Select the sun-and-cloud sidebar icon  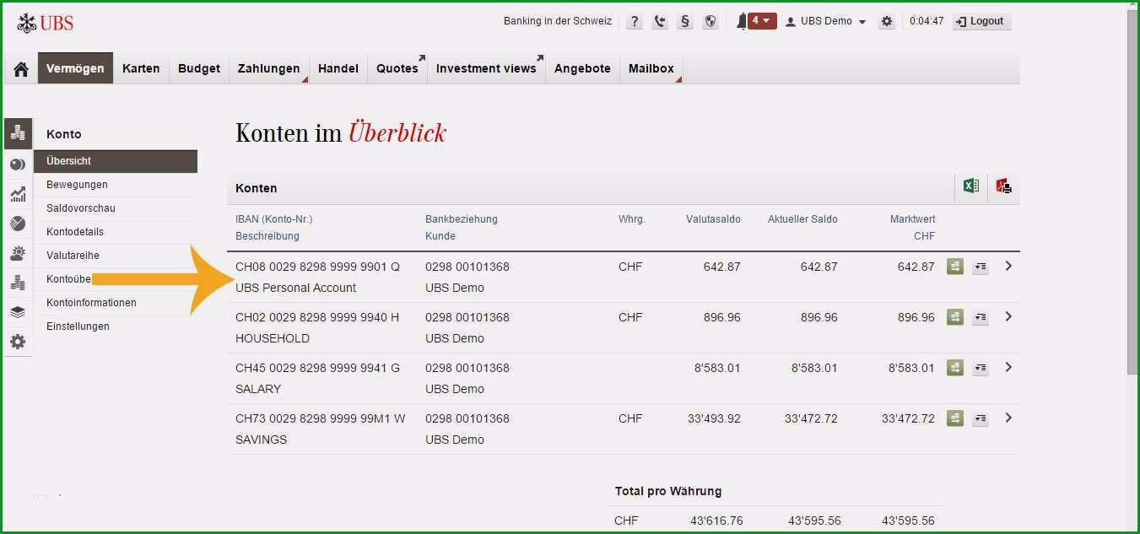[x=18, y=253]
